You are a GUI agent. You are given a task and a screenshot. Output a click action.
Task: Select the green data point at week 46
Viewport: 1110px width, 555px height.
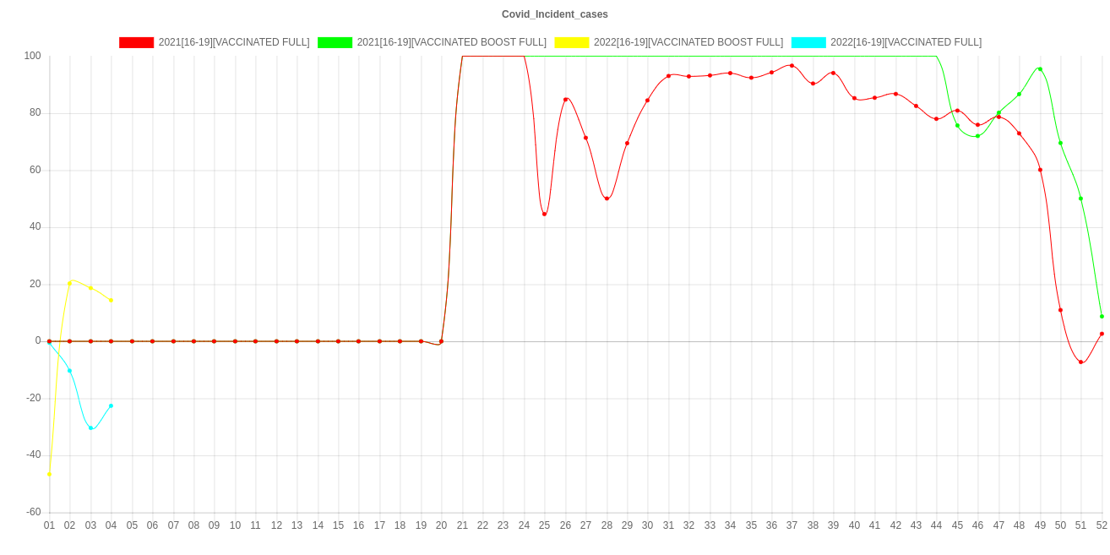click(977, 135)
